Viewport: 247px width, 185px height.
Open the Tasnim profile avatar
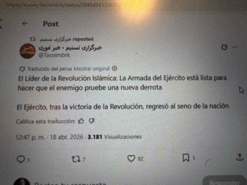click(27, 51)
